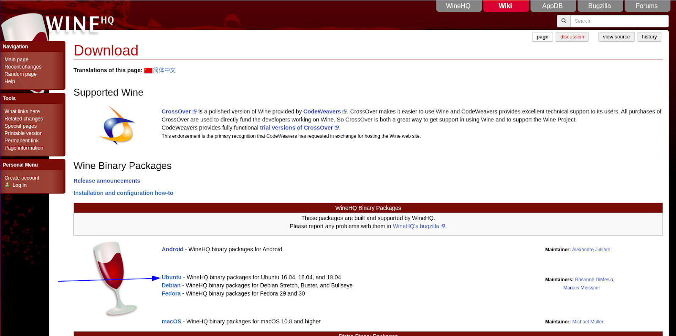Click the Supported Wine heading
The image size is (676, 336).
pos(108,92)
